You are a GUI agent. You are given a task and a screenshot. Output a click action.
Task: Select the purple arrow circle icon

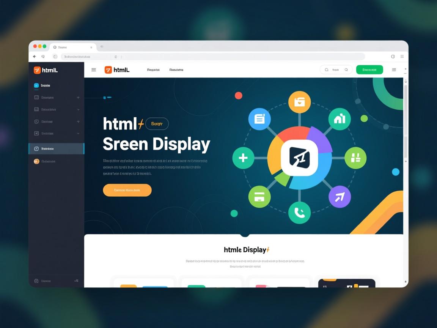(340, 197)
